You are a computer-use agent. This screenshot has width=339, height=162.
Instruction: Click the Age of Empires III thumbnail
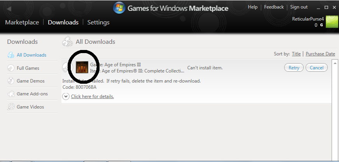(x=81, y=67)
